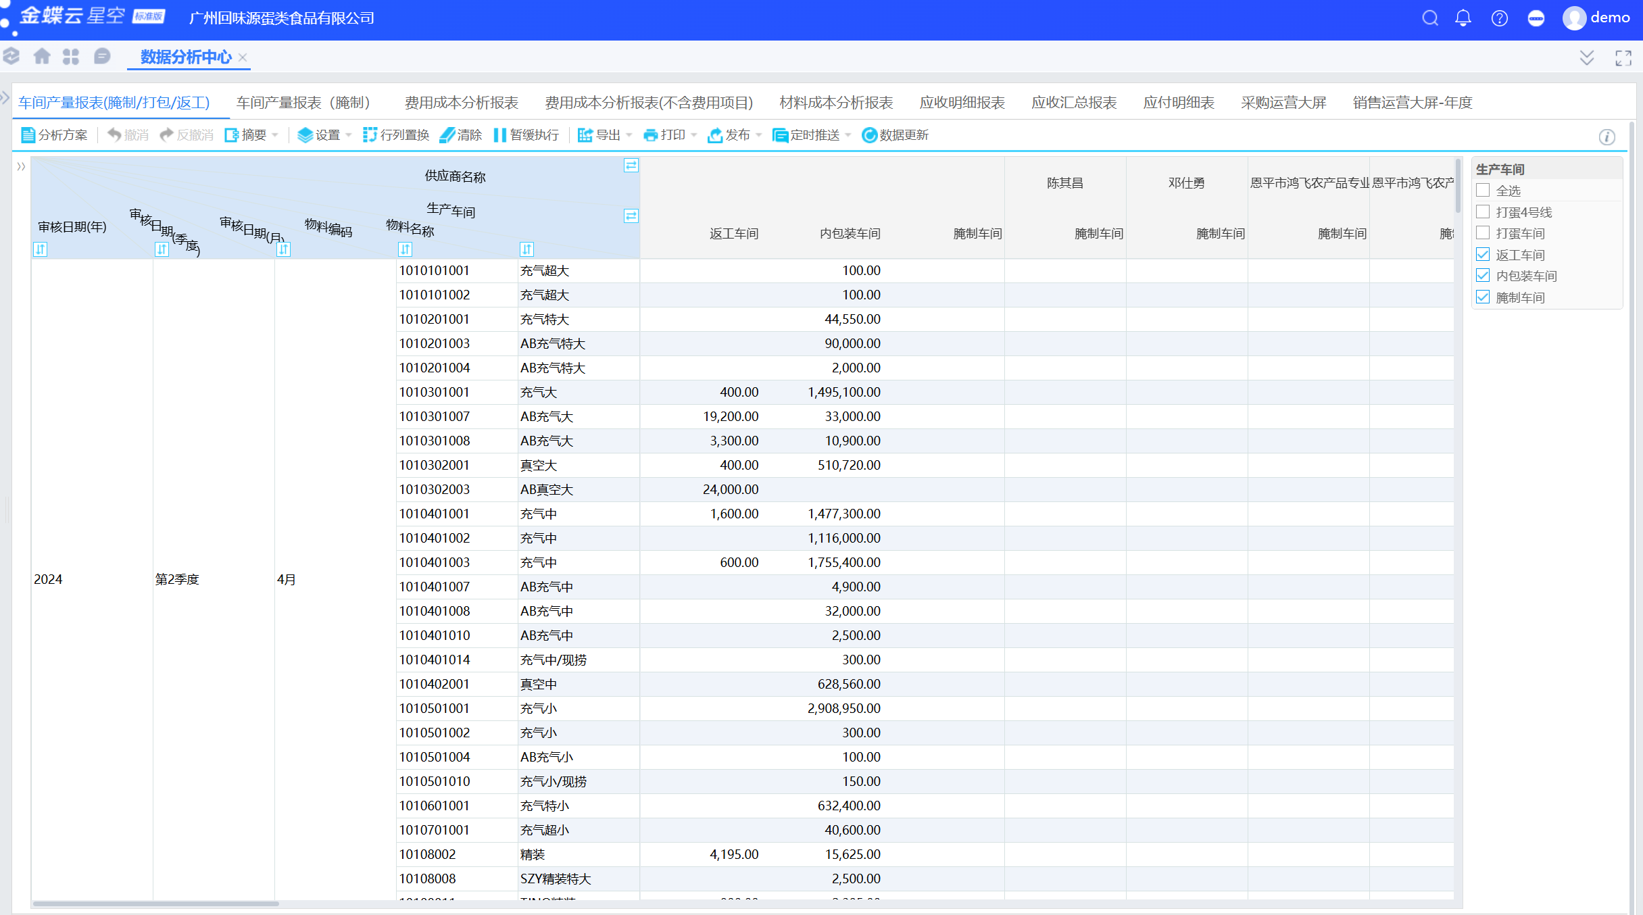Screen dimensions: 1643x915
Task: Select the 2,908,950.00 value cell
Action: coord(823,709)
